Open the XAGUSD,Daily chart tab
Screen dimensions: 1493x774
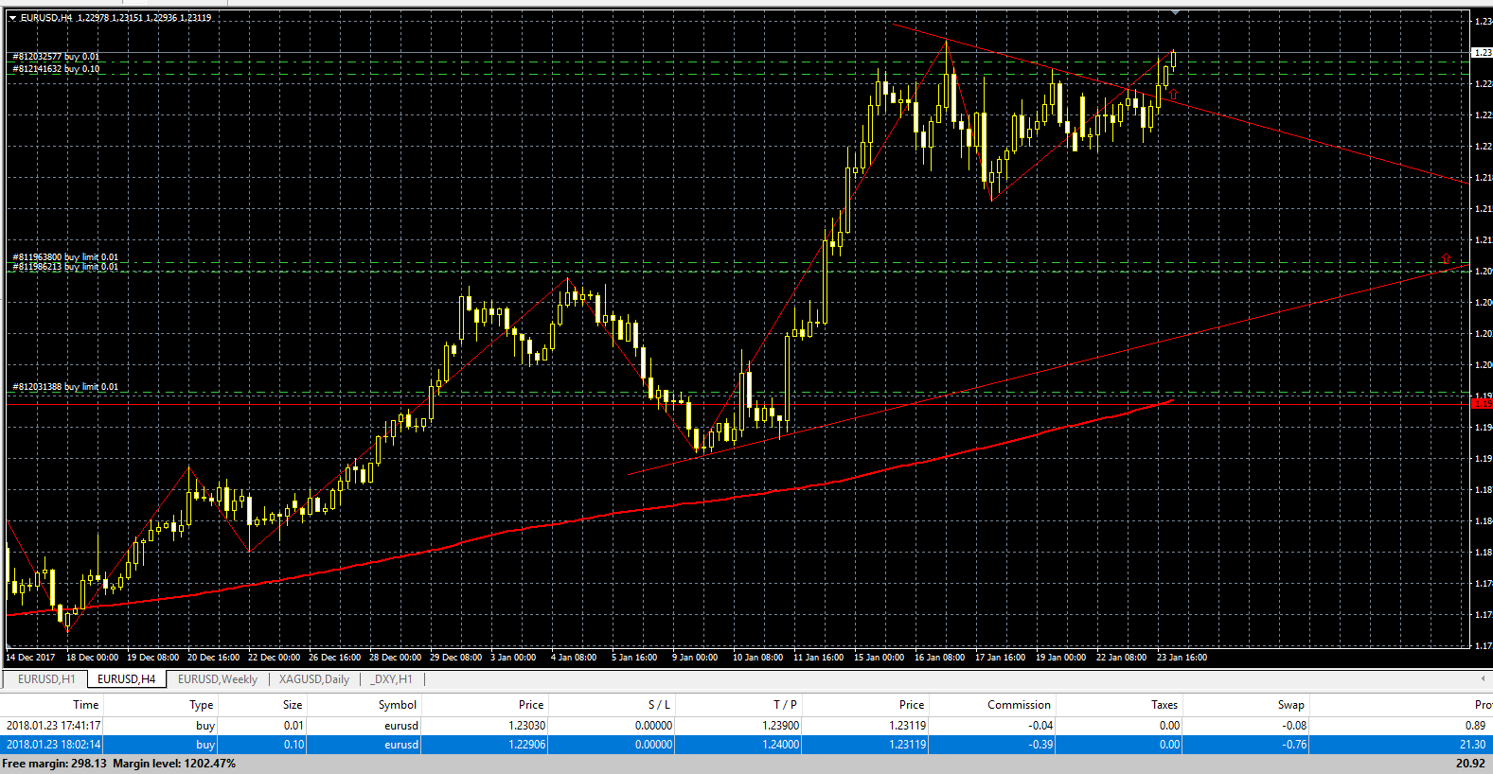coord(314,679)
